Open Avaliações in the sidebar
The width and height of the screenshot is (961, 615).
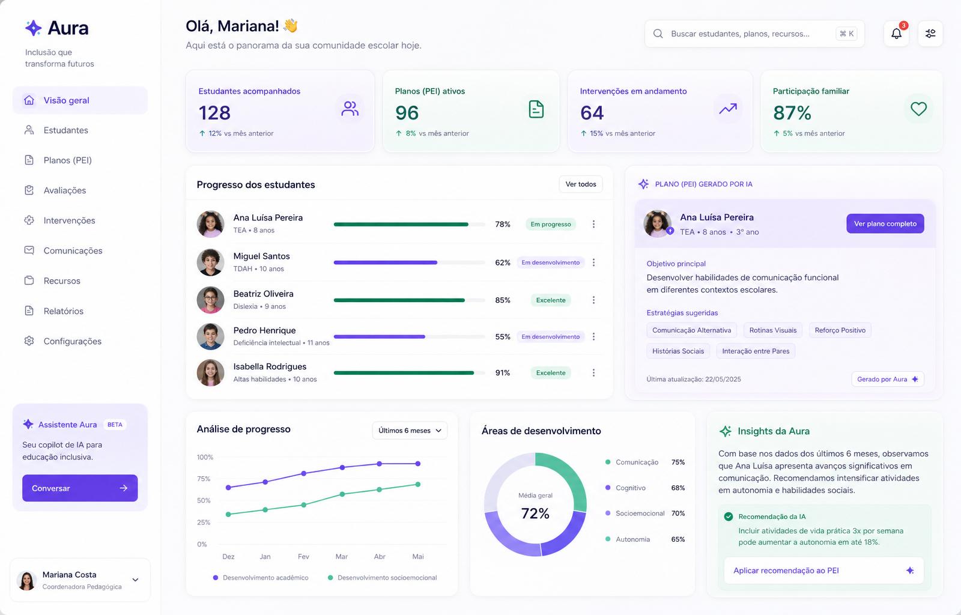(80, 190)
